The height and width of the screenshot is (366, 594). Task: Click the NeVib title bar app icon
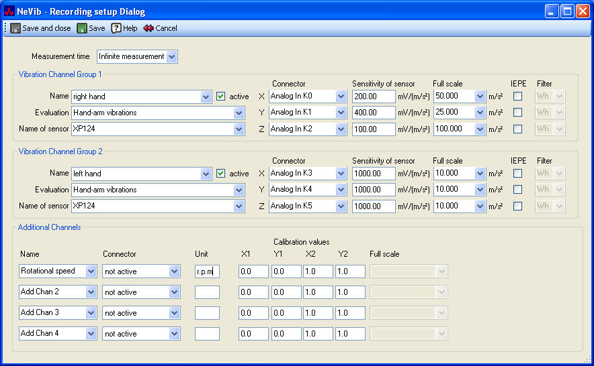pyautogui.click(x=9, y=11)
